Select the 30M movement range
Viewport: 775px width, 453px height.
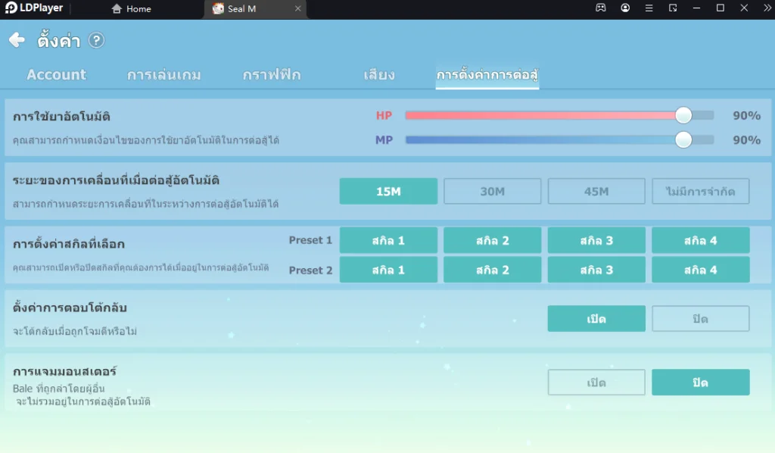coord(492,192)
